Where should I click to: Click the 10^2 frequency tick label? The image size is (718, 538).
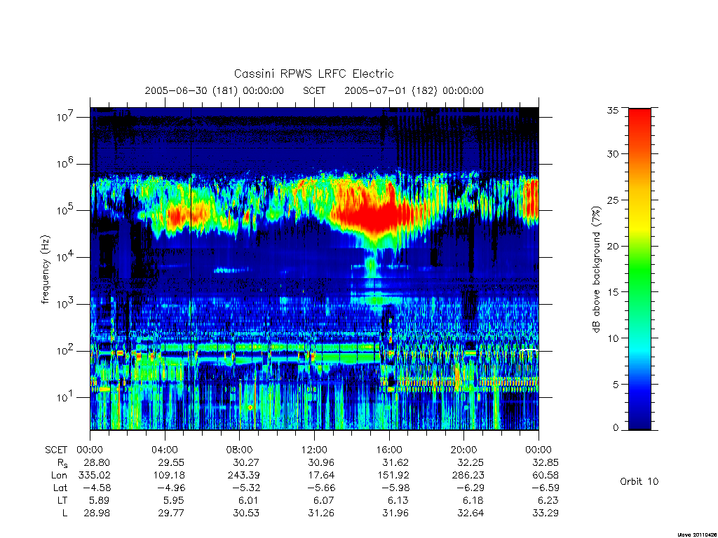click(66, 350)
